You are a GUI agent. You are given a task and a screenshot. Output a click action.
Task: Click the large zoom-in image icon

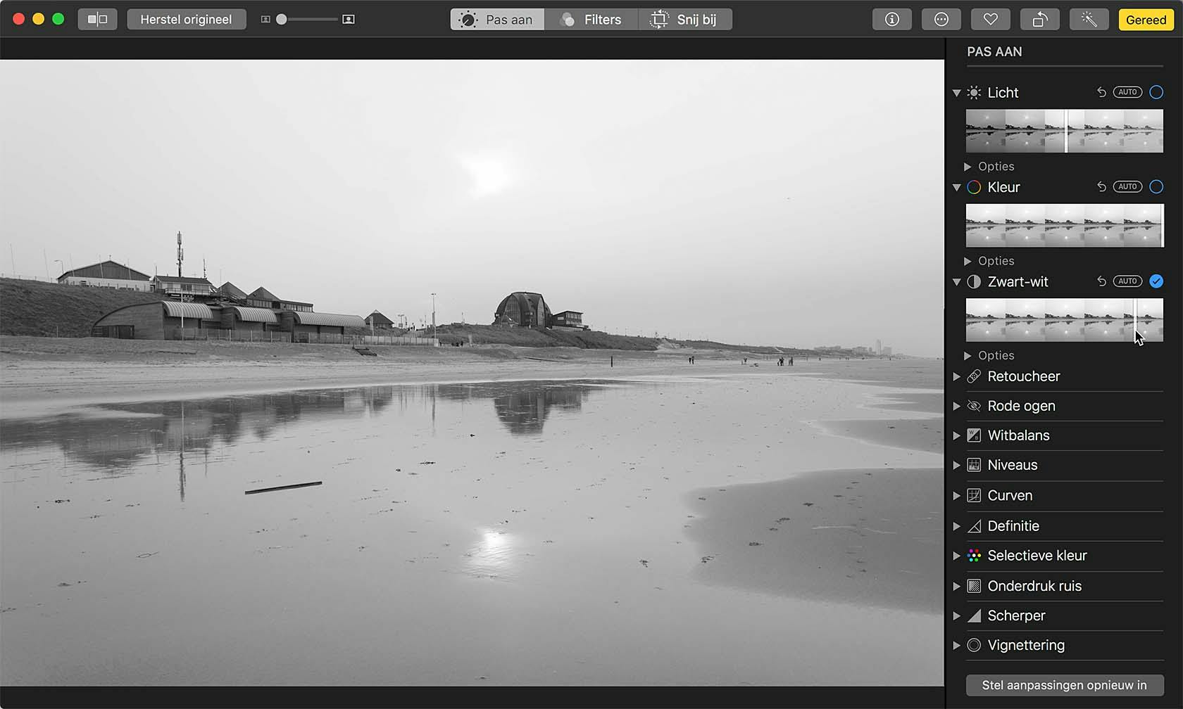coord(348,19)
